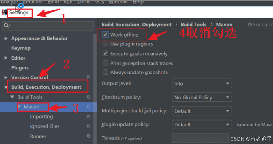Click the Build Tools breadcrumb

point(194,25)
